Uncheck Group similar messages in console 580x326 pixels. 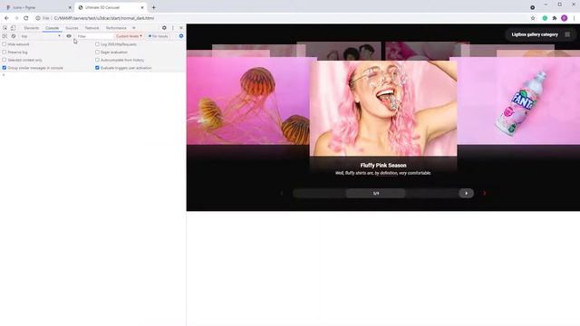tap(5, 68)
